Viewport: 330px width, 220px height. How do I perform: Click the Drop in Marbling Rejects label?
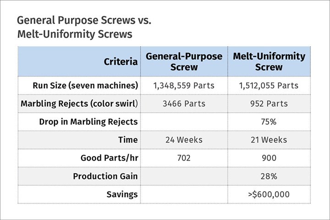tap(88, 121)
